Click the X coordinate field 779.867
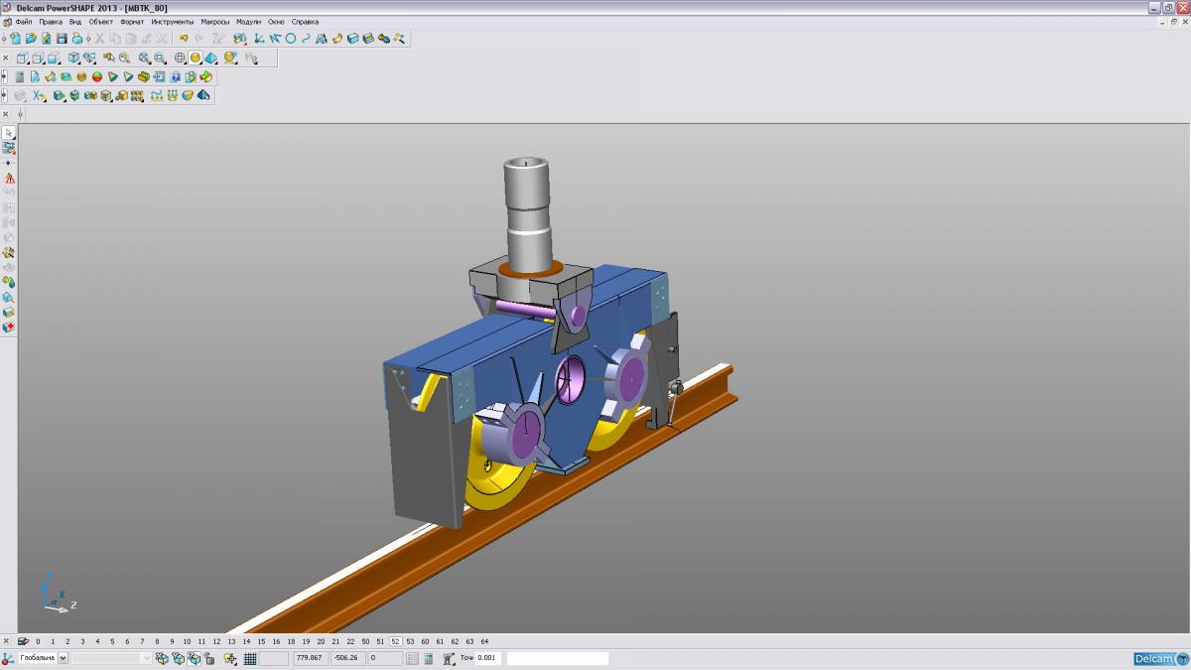The width and height of the screenshot is (1191, 670). [x=310, y=658]
